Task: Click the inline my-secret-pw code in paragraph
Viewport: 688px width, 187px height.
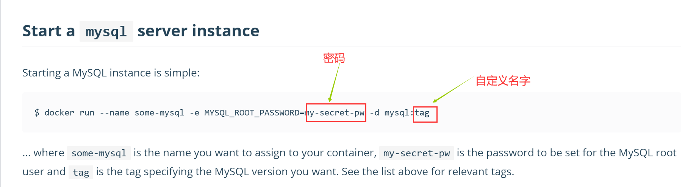Action: [416, 153]
